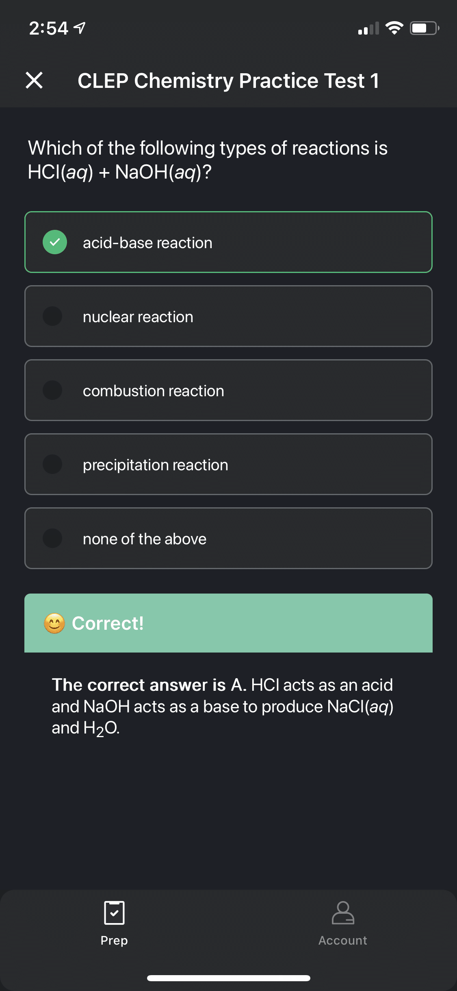Tap the CLEP Chemistry Practice Test 1 title

pyautogui.click(x=228, y=81)
